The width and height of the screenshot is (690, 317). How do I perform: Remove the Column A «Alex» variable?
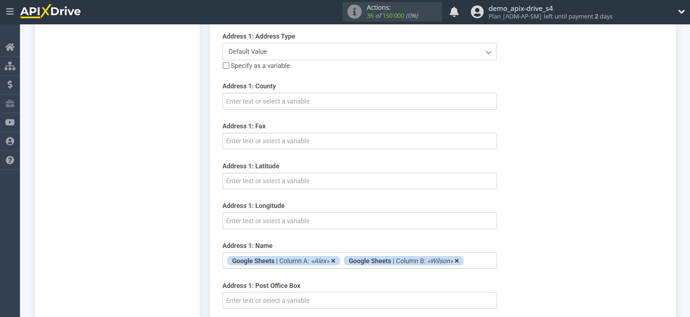pos(333,261)
